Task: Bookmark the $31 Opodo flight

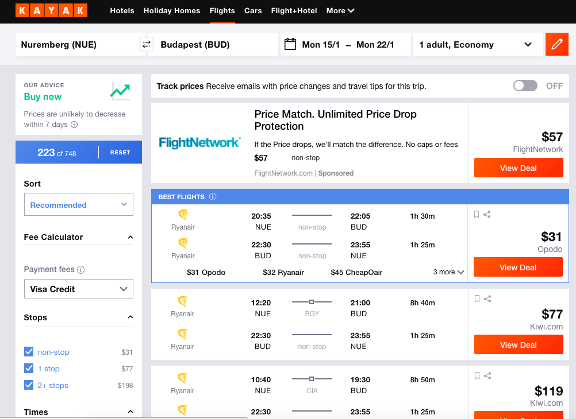Action: point(477,214)
